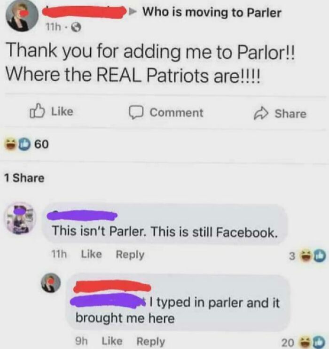Click reaction icons beside 20 on the reply
This screenshot has width=329, height=349.
pos(313,342)
